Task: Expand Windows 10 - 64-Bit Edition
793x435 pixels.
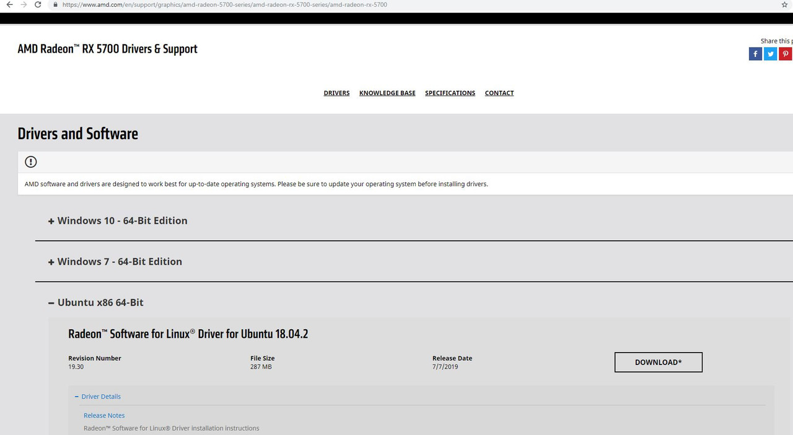Action: (118, 221)
